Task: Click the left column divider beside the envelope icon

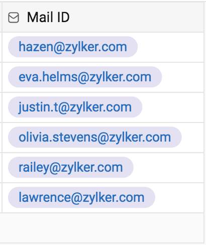Action: [2, 18]
